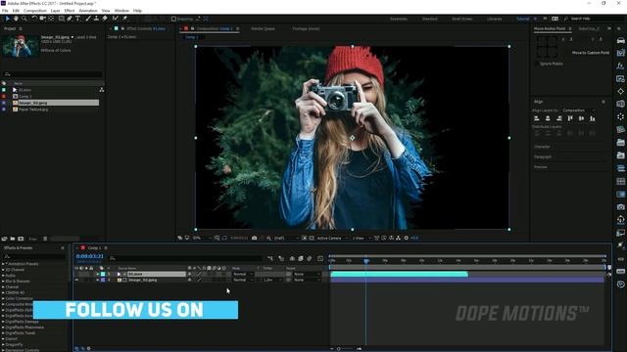Open blending mode dropdown for first layer
The height and width of the screenshot is (352, 627).
click(x=243, y=274)
